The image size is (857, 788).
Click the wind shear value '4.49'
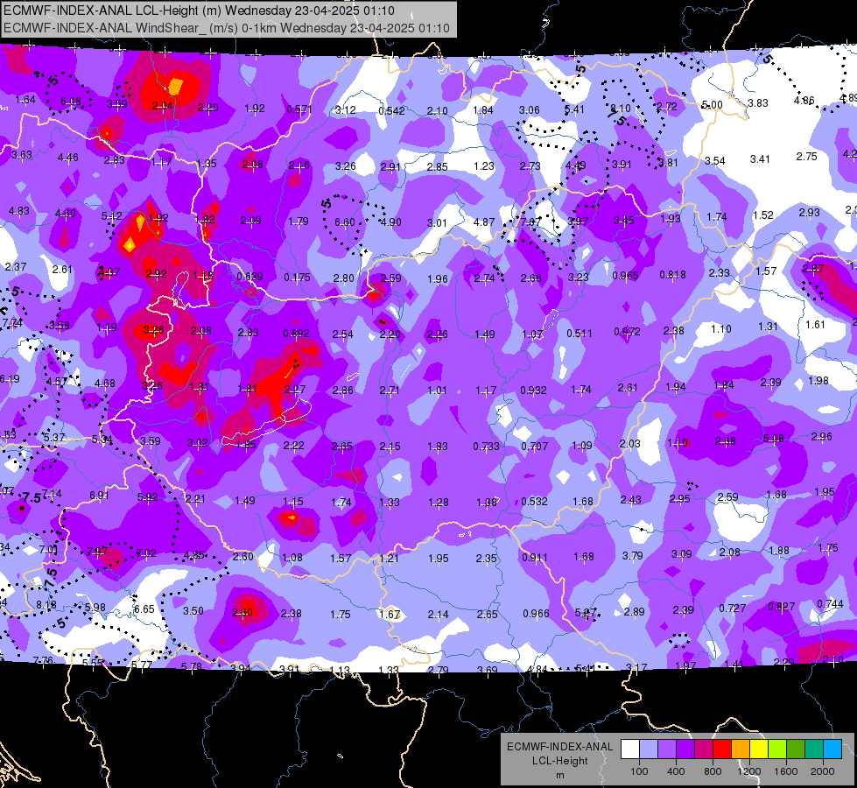[575, 165]
